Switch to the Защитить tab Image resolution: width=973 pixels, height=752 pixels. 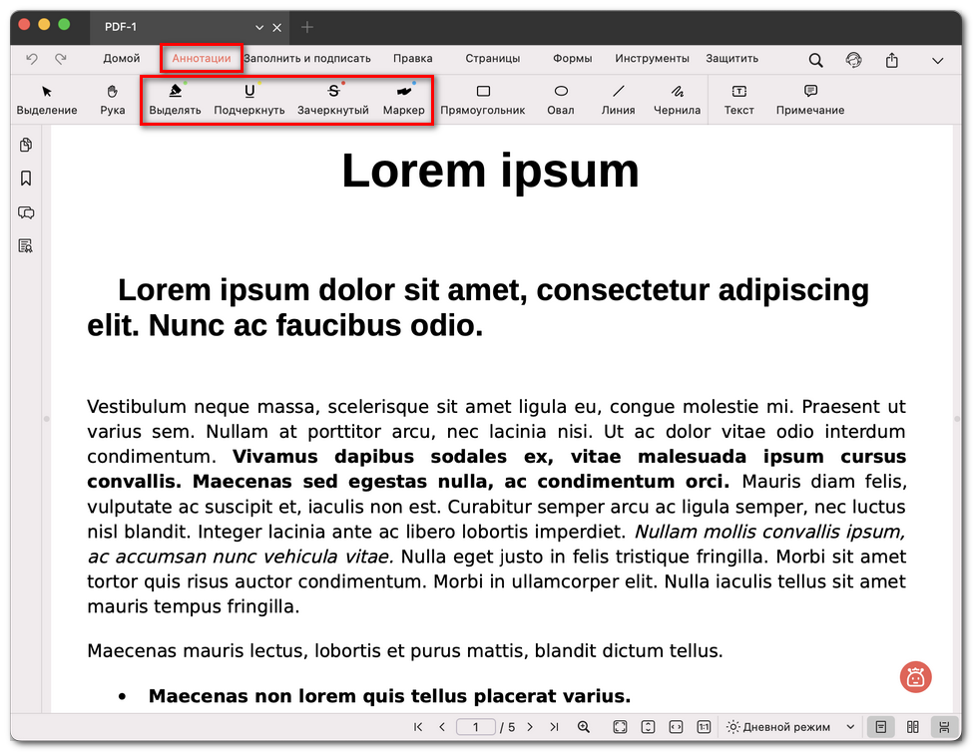[x=731, y=59]
